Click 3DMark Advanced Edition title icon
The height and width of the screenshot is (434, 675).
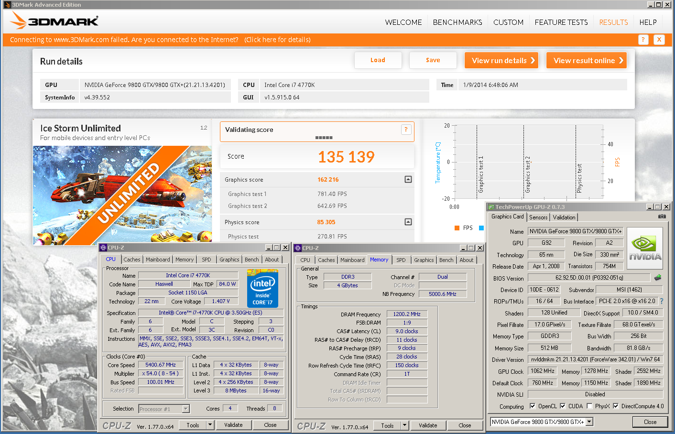coord(7,5)
